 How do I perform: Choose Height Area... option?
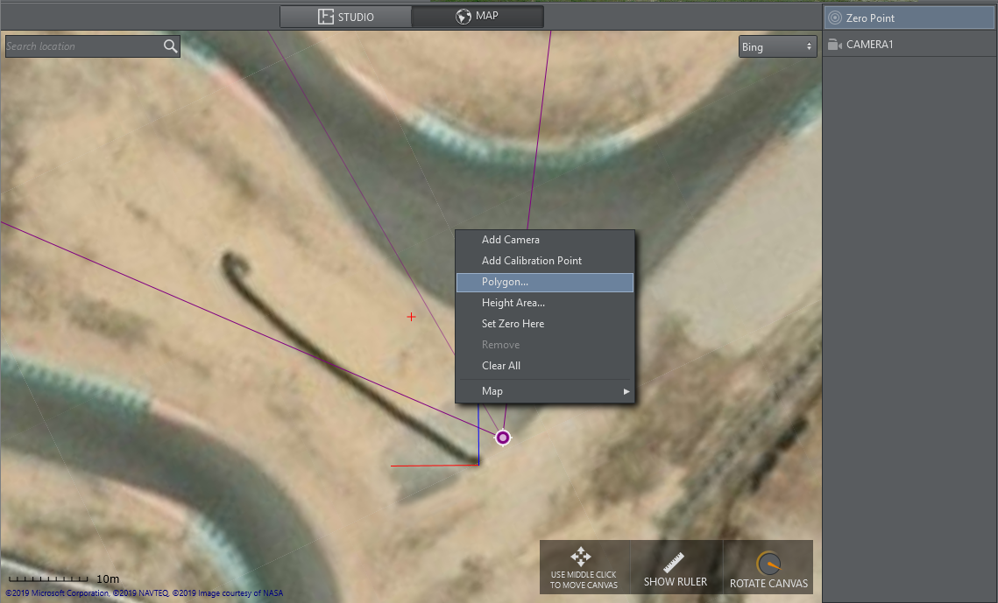[513, 303]
